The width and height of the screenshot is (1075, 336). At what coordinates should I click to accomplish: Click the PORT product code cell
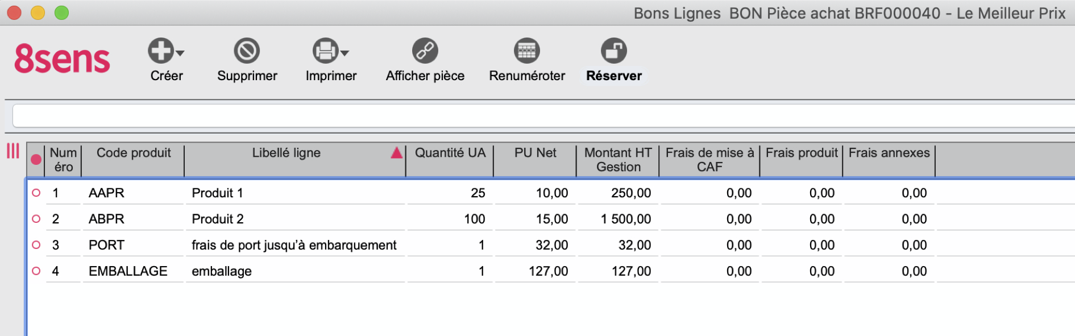[x=133, y=245]
